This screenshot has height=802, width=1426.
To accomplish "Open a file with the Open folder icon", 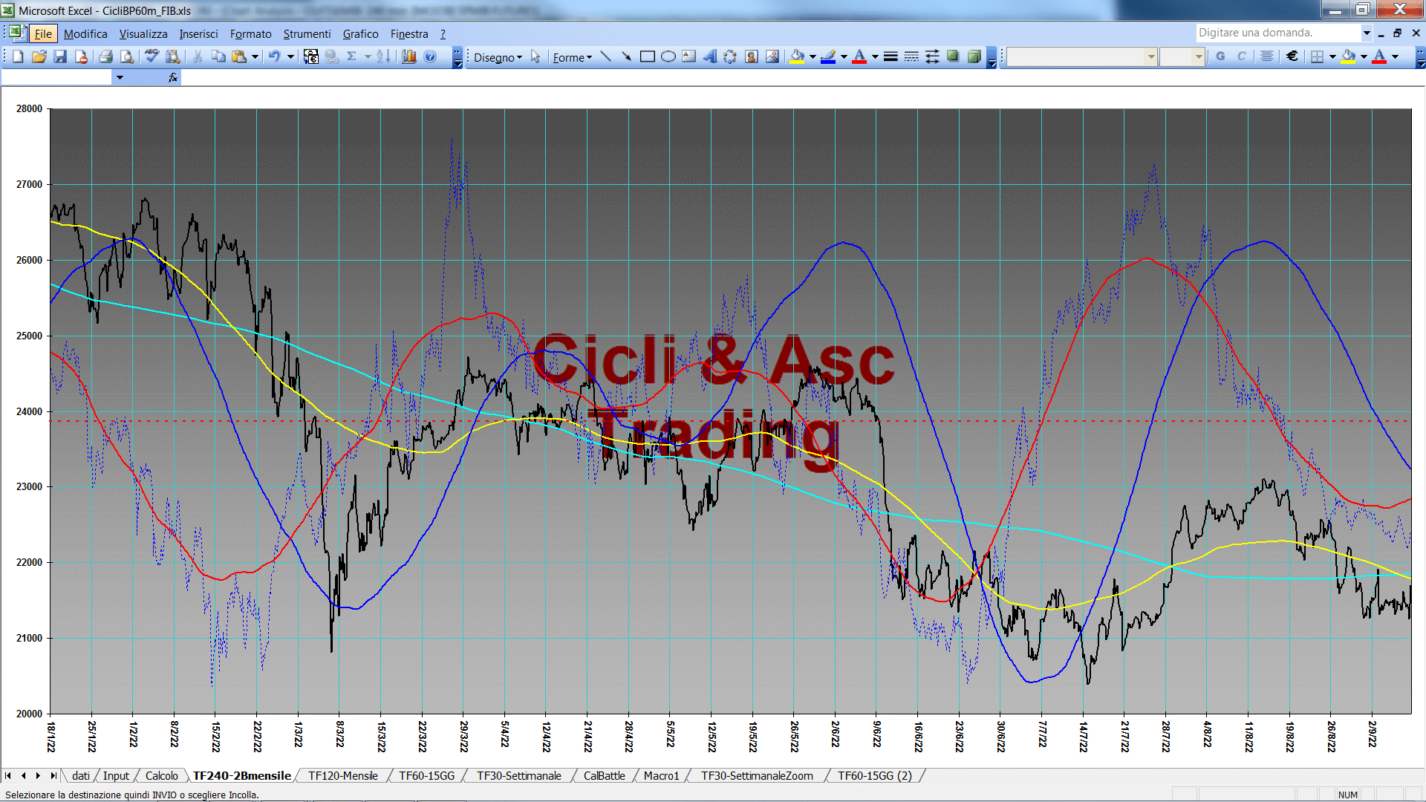I will coord(39,56).
